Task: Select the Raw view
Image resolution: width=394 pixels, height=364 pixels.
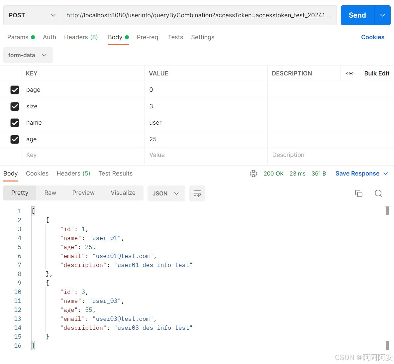Action: click(x=50, y=193)
